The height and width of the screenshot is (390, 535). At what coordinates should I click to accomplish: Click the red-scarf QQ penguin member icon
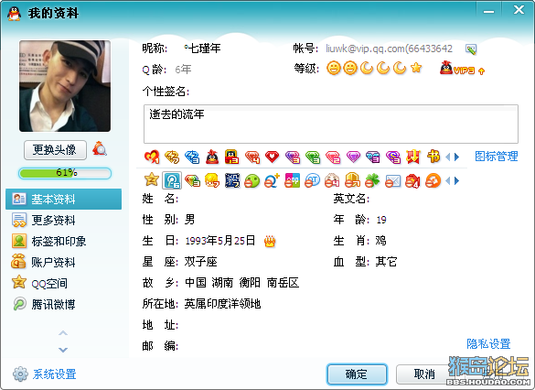point(212,157)
